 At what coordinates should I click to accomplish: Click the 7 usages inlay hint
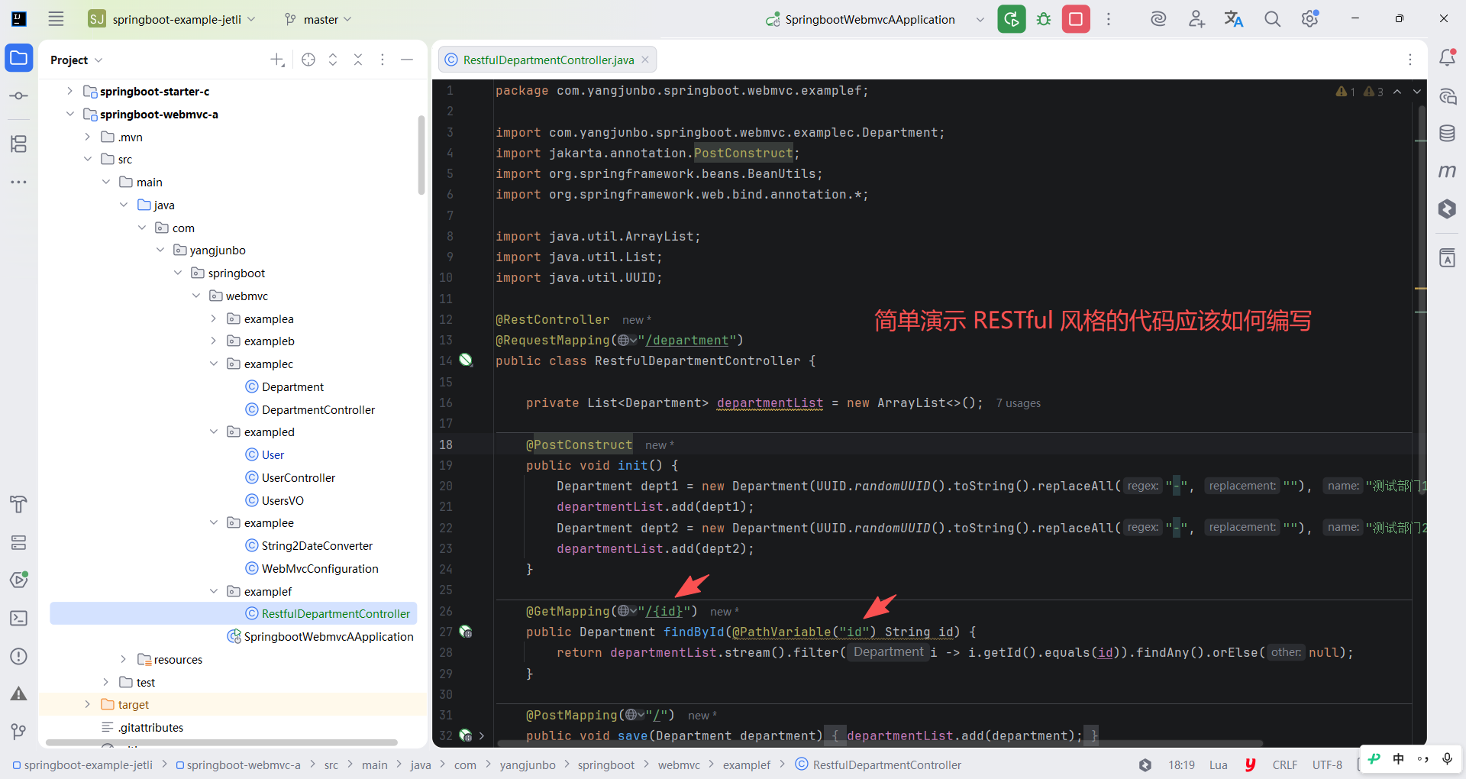(x=1018, y=403)
